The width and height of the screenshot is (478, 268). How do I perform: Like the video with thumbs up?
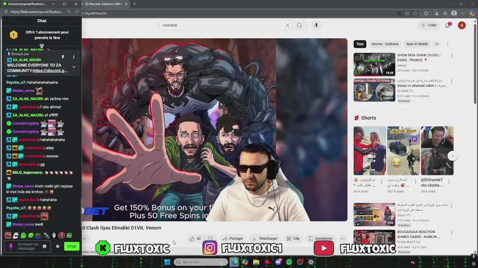coord(195,239)
